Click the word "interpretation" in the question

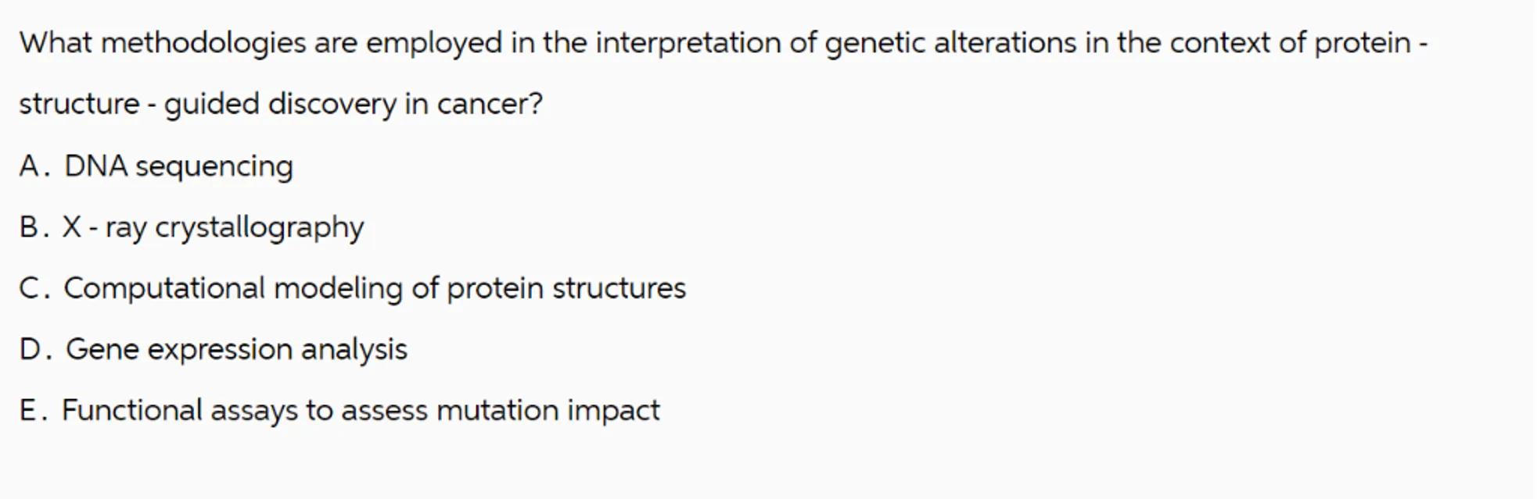[688, 42]
